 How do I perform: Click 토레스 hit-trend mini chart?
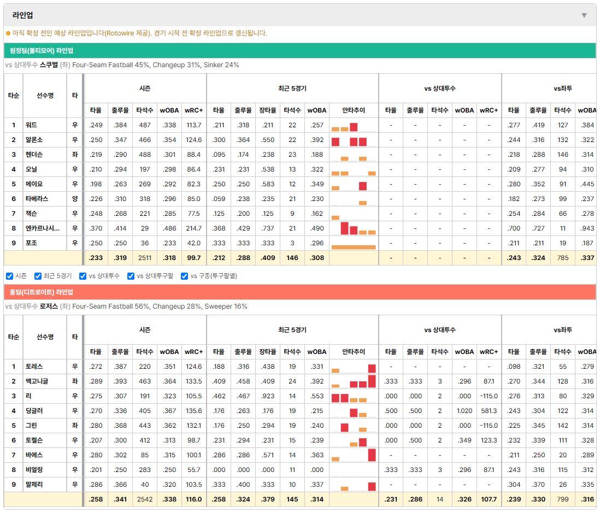coord(354,367)
